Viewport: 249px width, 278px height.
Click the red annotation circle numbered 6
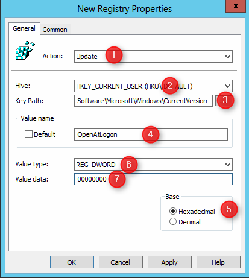coord(129,165)
